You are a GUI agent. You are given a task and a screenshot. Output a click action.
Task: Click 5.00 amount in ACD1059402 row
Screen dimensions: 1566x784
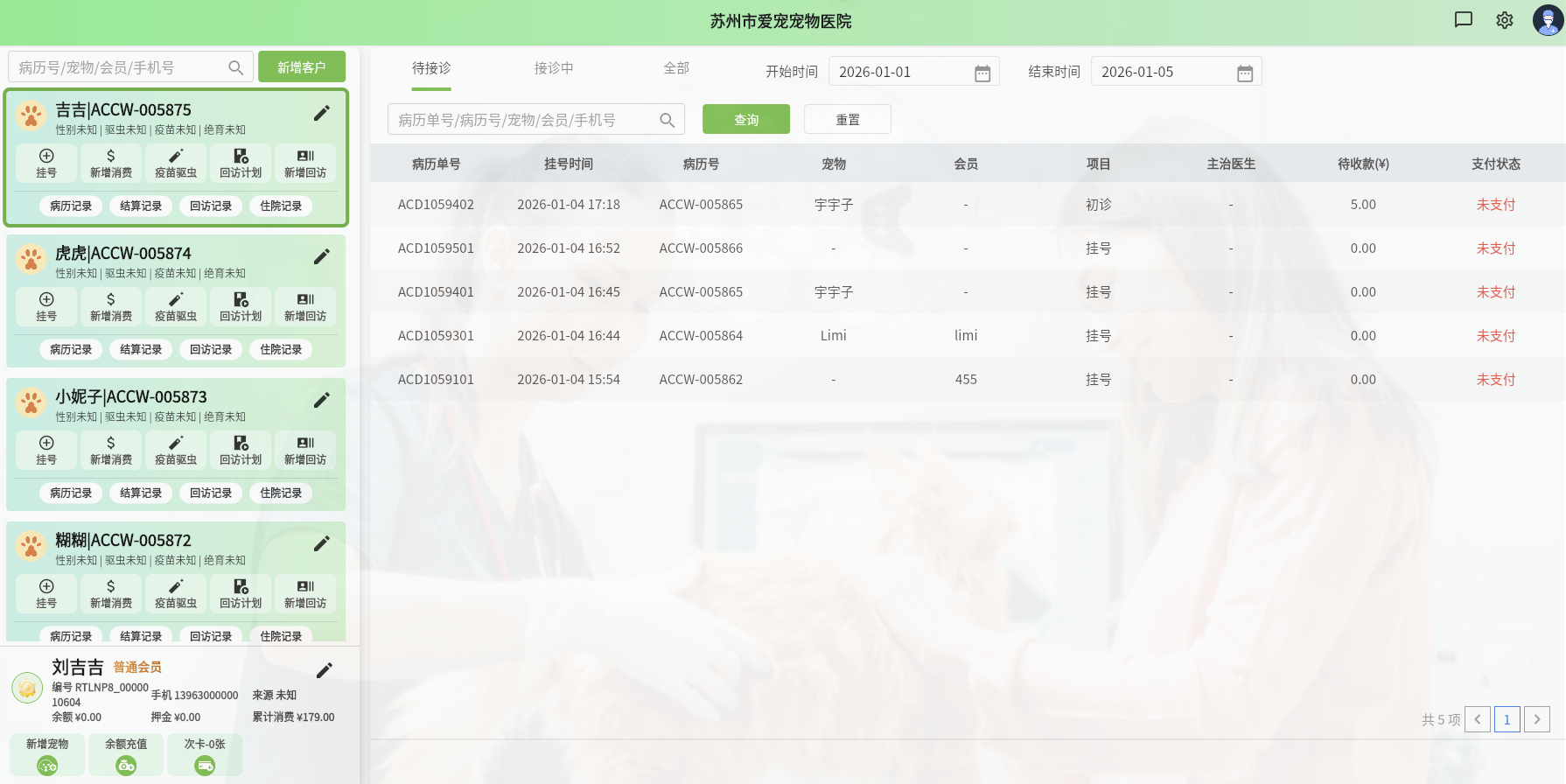1363,205
